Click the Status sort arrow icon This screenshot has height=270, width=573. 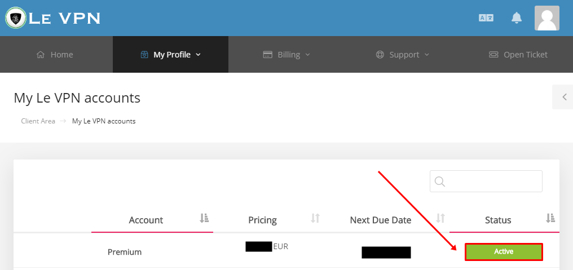pos(550,219)
